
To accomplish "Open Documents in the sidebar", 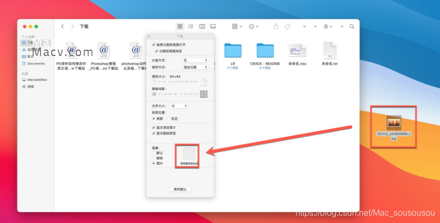I will point(33,63).
